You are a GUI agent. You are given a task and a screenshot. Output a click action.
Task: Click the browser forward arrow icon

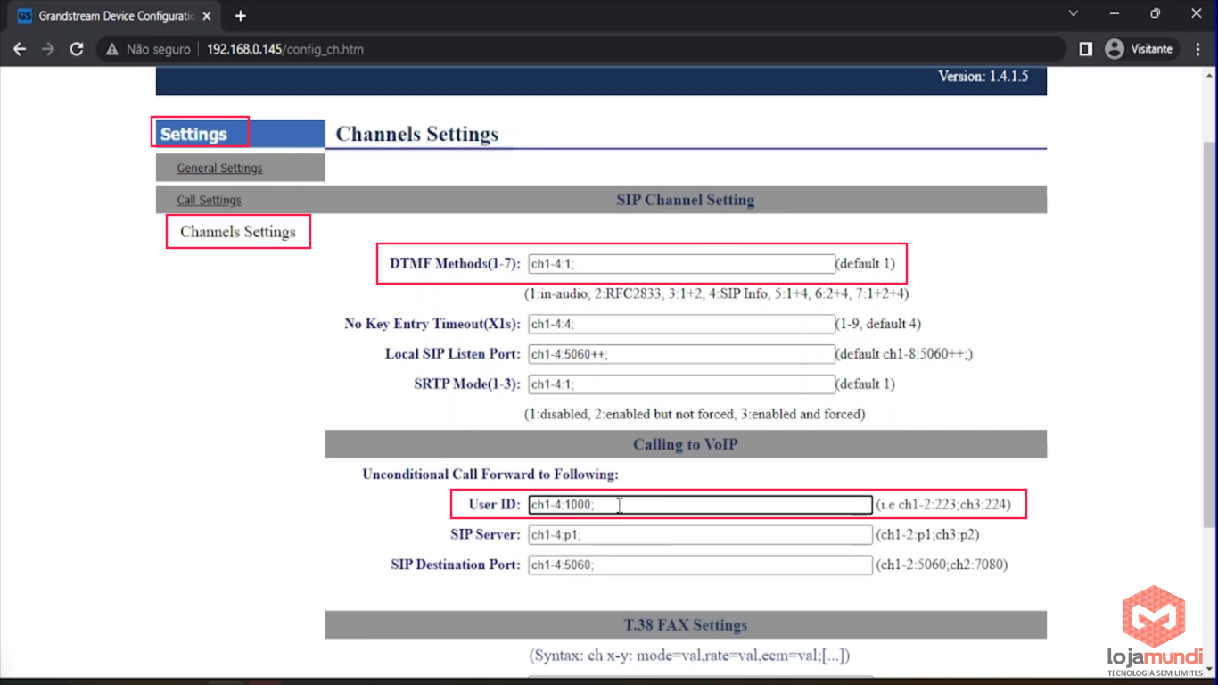pyautogui.click(x=48, y=49)
